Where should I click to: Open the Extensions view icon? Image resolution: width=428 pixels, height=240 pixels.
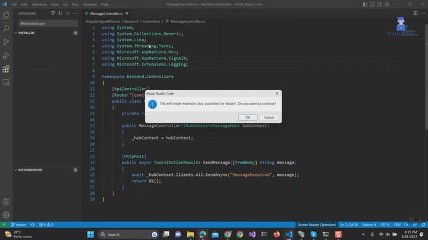tap(6, 69)
